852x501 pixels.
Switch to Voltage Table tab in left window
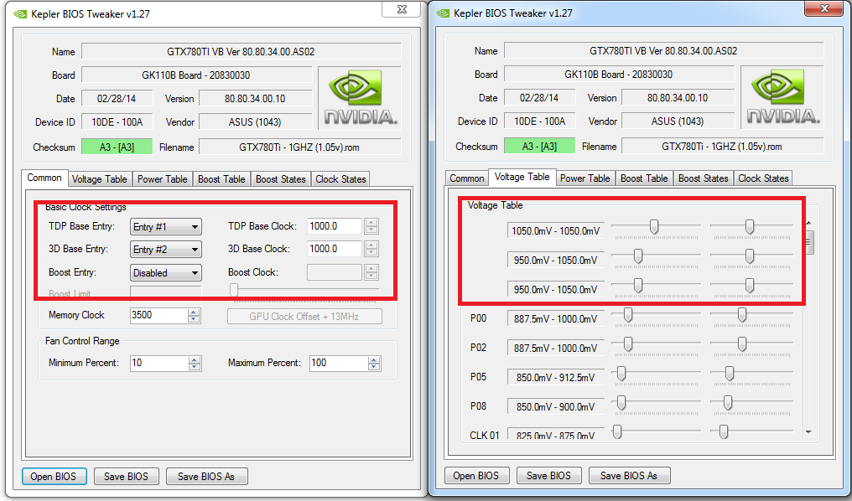coord(100,179)
